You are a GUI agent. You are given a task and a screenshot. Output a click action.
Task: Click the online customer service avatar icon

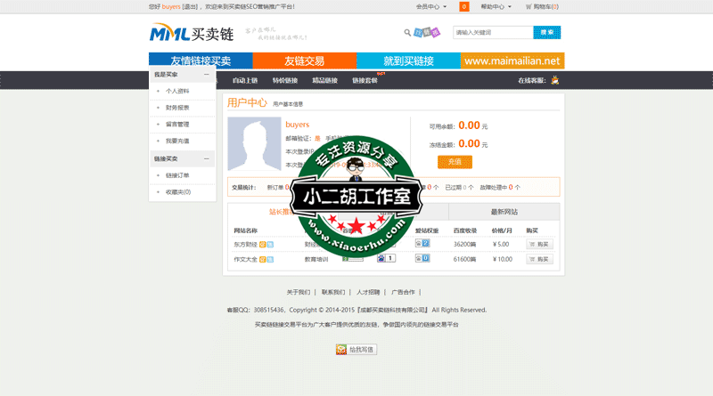[555, 80]
